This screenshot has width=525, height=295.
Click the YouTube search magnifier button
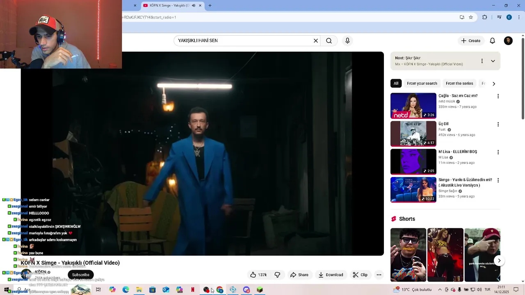tap(329, 41)
